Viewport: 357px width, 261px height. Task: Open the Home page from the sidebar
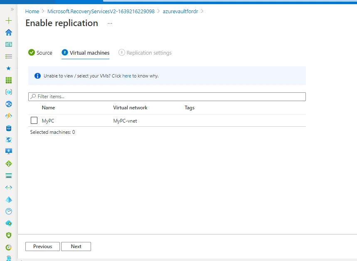click(8, 32)
